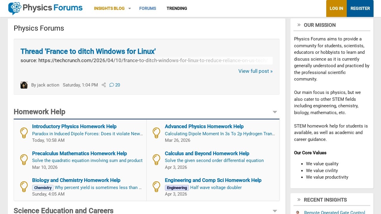Click the Introductory Physics Homework Help lightbulb icon

(x=24, y=133)
